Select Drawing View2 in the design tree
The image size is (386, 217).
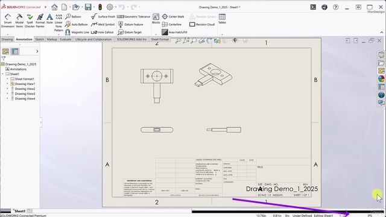(x=23, y=89)
